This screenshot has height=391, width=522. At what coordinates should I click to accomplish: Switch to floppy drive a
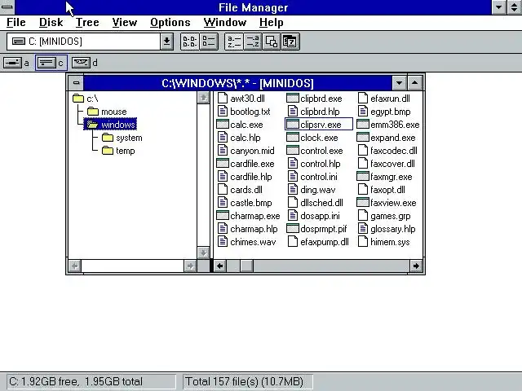click(13, 63)
